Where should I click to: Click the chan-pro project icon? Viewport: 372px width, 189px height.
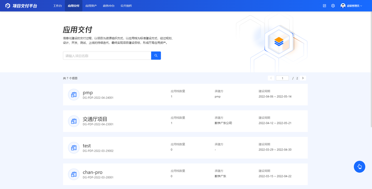tap(73, 174)
